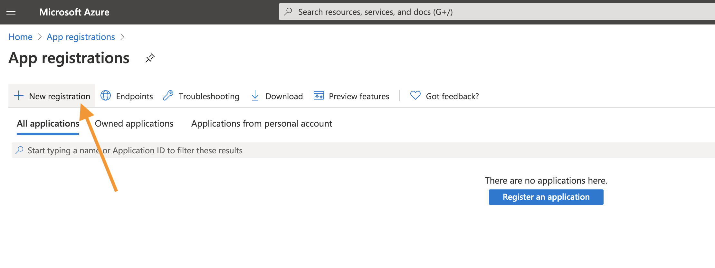Start a New registration

pos(52,96)
